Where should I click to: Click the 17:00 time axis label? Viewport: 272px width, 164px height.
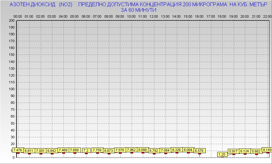tap(211, 17)
